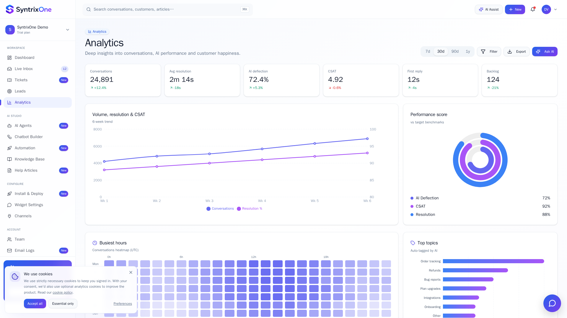The width and height of the screenshot is (567, 318).
Task: Open the Filter options
Action: tap(489, 52)
